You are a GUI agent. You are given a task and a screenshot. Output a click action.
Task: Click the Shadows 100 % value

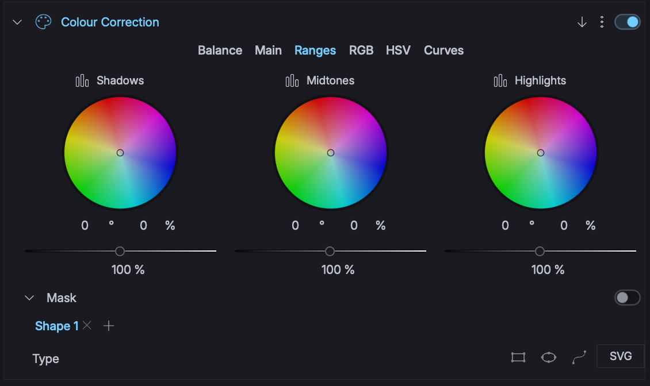pos(128,270)
